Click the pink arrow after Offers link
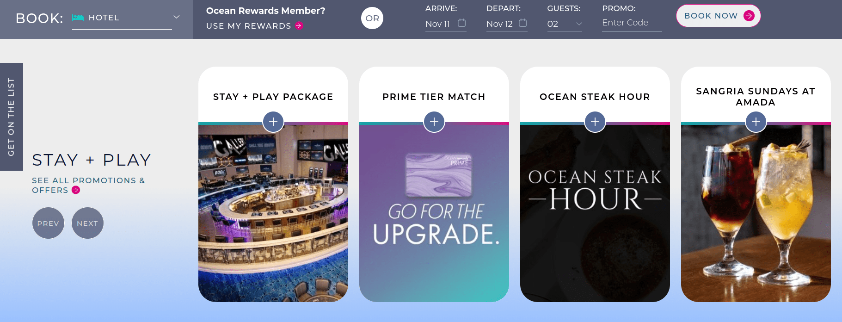842x322 pixels. (x=76, y=190)
